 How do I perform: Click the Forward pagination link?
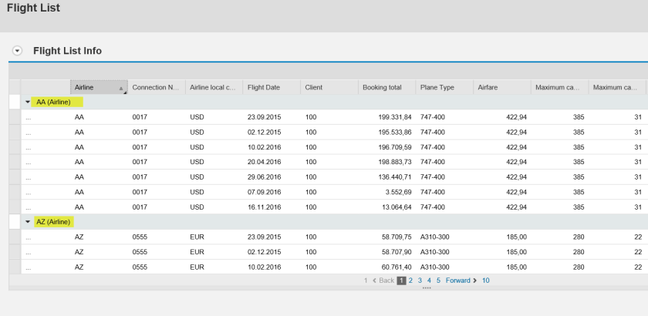pyautogui.click(x=457, y=281)
